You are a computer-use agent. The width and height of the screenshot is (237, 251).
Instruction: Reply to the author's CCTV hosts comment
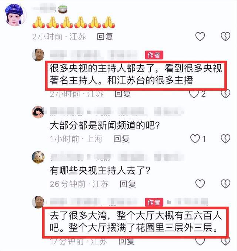coord(123,94)
